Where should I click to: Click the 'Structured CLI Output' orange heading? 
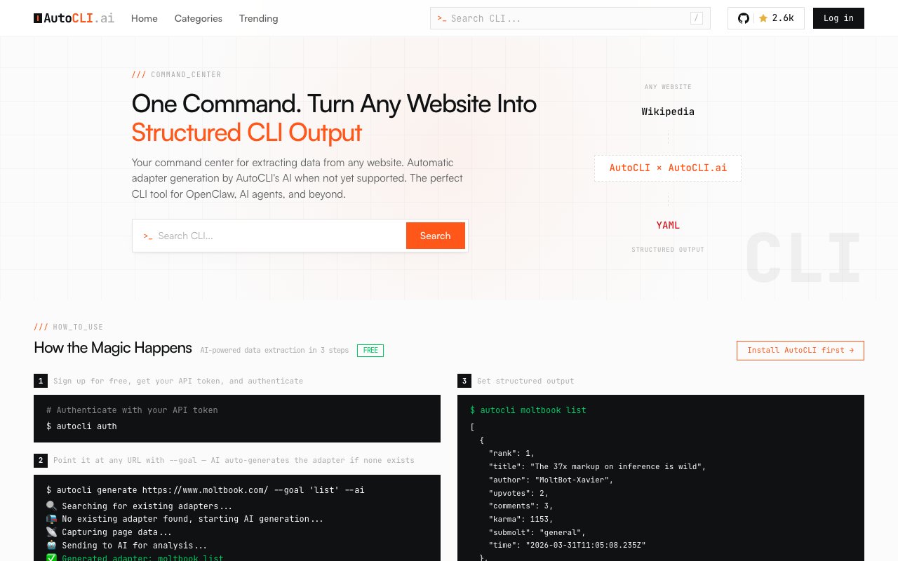tap(247, 133)
